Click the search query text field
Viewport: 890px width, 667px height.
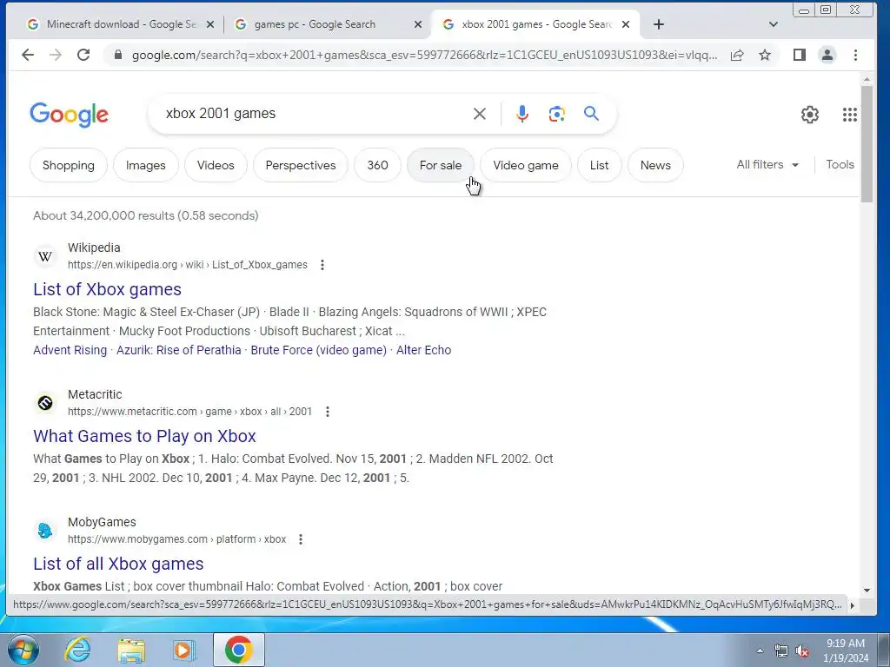tap(312, 114)
